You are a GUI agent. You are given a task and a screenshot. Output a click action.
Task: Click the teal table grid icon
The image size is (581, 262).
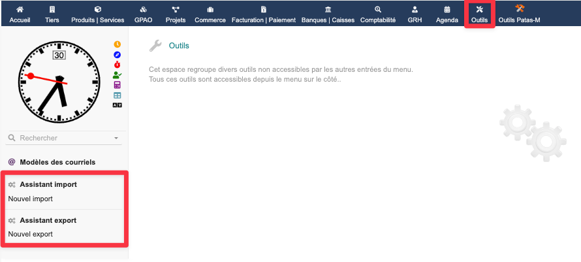tap(118, 95)
